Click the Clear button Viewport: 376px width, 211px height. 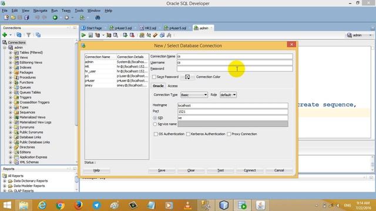coord(191,171)
